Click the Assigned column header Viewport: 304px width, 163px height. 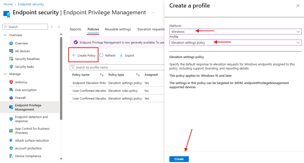(x=151, y=75)
